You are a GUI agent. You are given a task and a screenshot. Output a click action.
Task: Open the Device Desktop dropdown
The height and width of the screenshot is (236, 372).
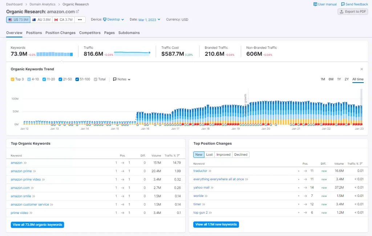coord(113,20)
